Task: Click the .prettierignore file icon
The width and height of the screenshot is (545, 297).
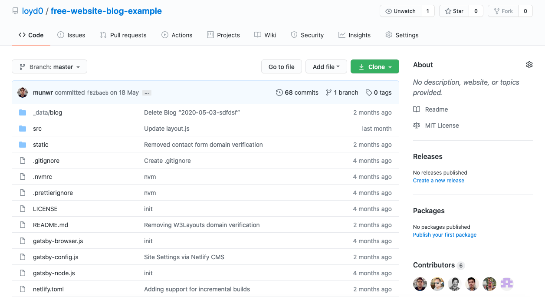Action: (23, 193)
